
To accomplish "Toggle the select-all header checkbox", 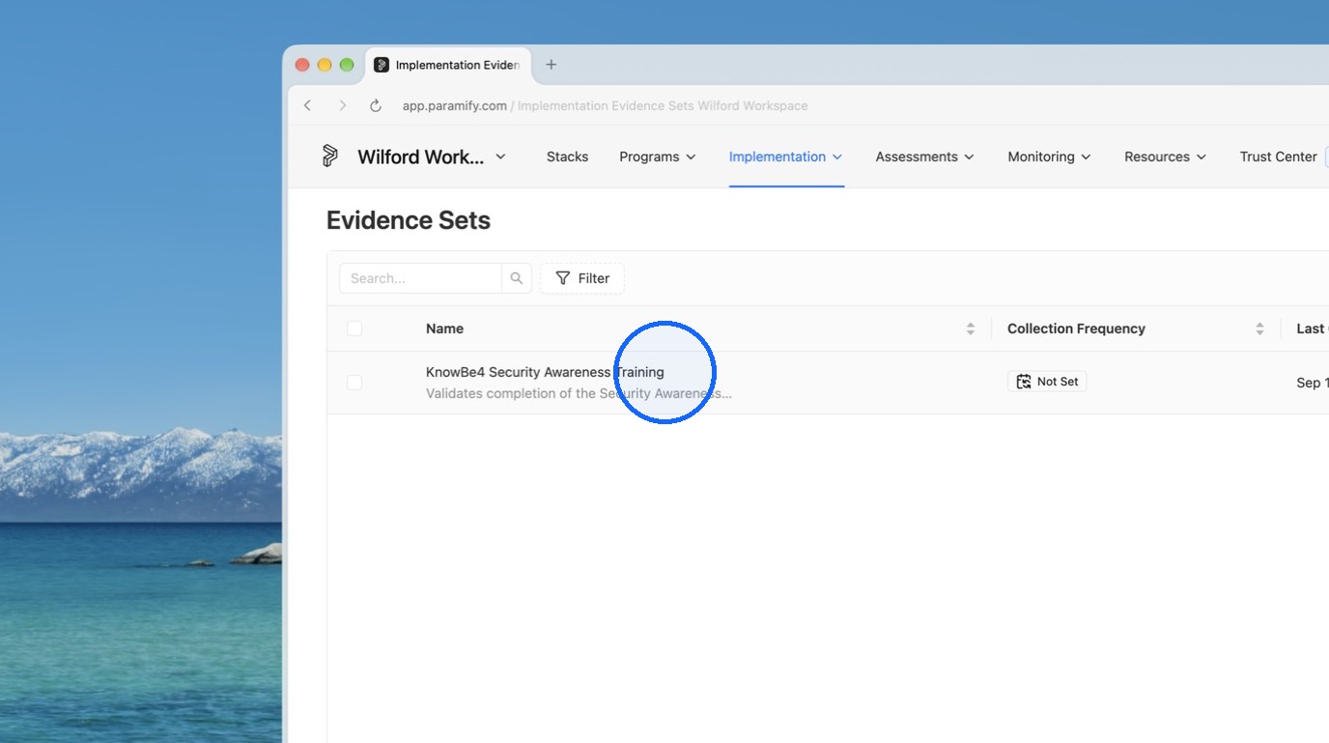I will tap(354, 329).
